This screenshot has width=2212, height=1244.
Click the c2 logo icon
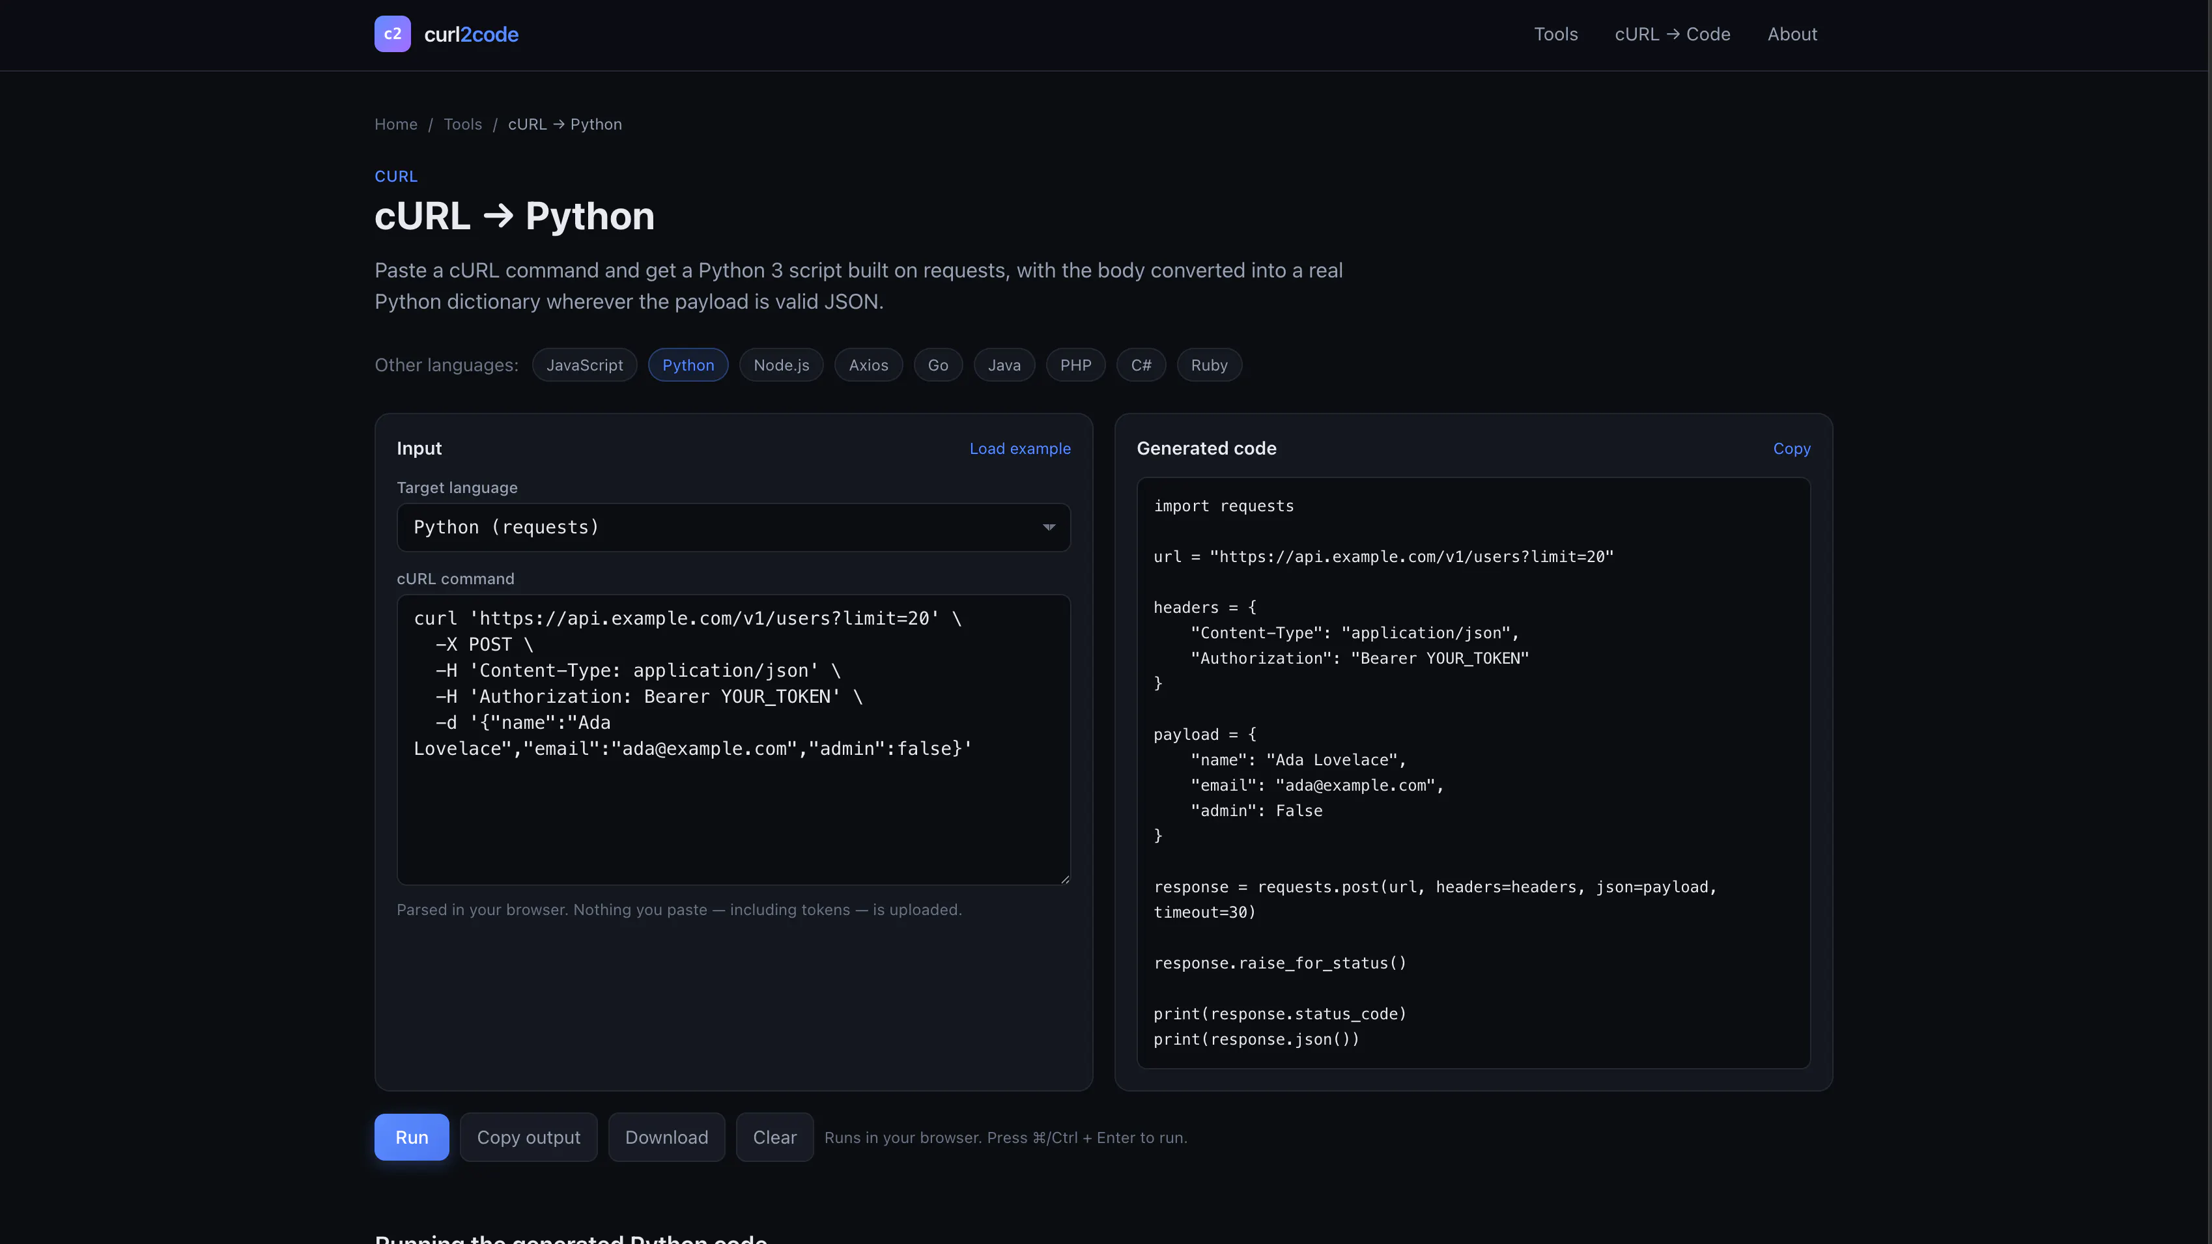(392, 35)
